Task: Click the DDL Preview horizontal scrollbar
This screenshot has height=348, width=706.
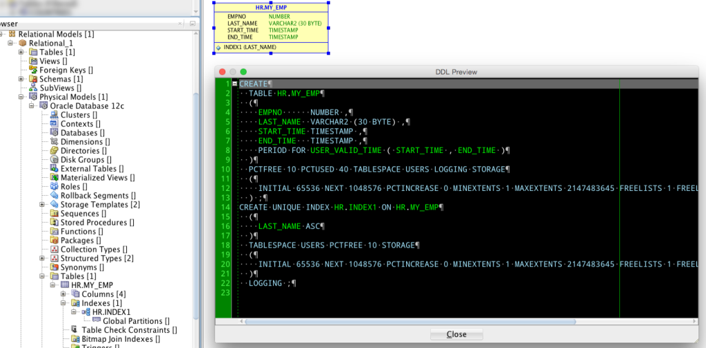Action: point(410,321)
